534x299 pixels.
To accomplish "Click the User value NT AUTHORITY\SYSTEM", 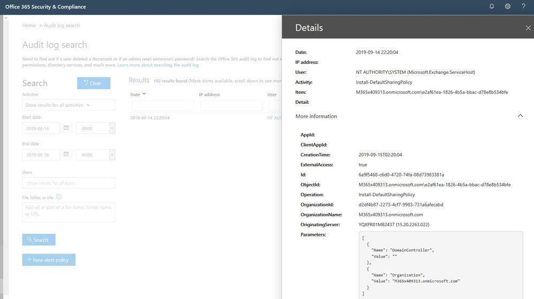I will 415,72.
